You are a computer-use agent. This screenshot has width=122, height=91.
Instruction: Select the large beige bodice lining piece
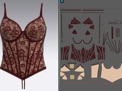tap(111, 73)
